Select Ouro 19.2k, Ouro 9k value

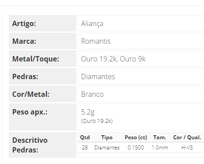point(113,59)
